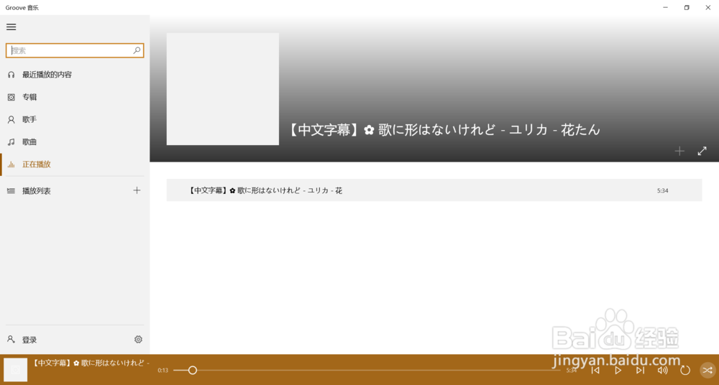Click small album thumbnail in playback bar
This screenshot has height=385, width=719.
16,370
